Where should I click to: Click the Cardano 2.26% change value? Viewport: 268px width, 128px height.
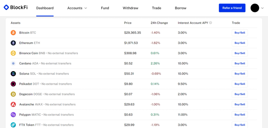[x=155, y=63]
